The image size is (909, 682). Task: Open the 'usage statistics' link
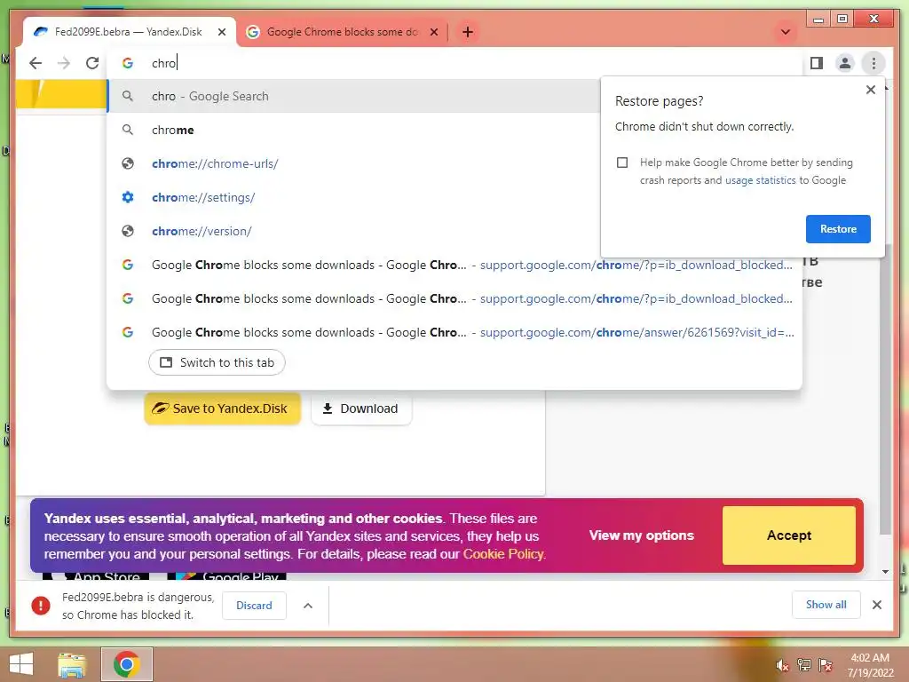pyautogui.click(x=760, y=180)
